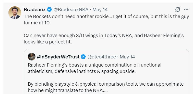Open the @BradeauxNBA handle
The width and height of the screenshot is (193, 94).
71,10
